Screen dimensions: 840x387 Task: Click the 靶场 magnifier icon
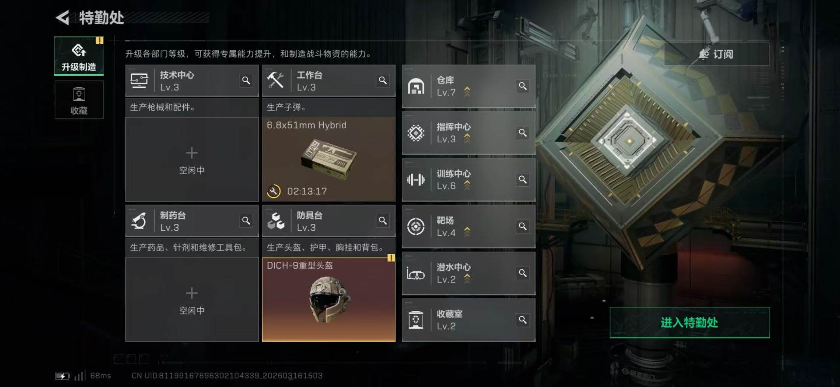pyautogui.click(x=523, y=227)
